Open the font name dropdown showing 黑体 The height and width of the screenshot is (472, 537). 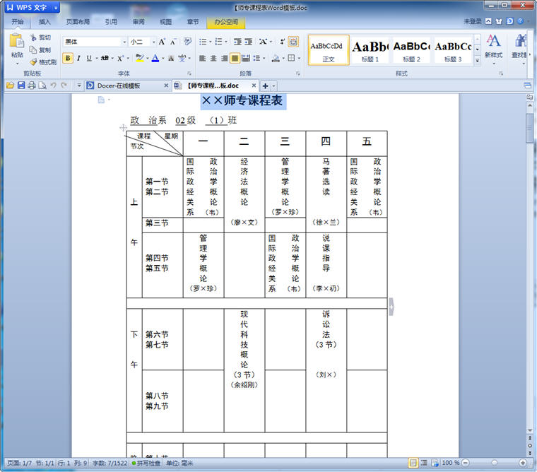tap(124, 42)
